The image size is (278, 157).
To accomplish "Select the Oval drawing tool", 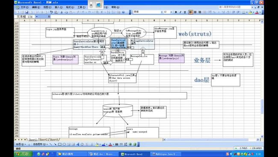I will (64, 144).
